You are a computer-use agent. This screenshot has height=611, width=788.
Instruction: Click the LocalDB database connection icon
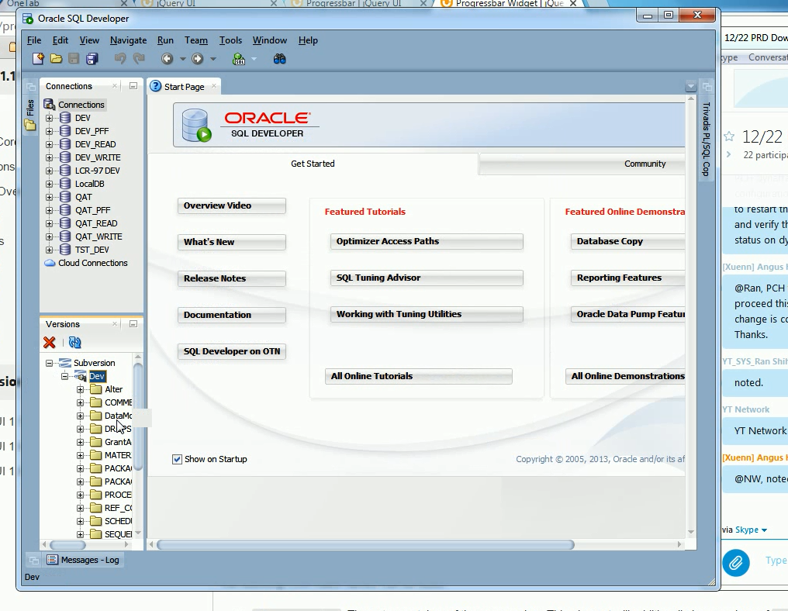pyautogui.click(x=65, y=184)
